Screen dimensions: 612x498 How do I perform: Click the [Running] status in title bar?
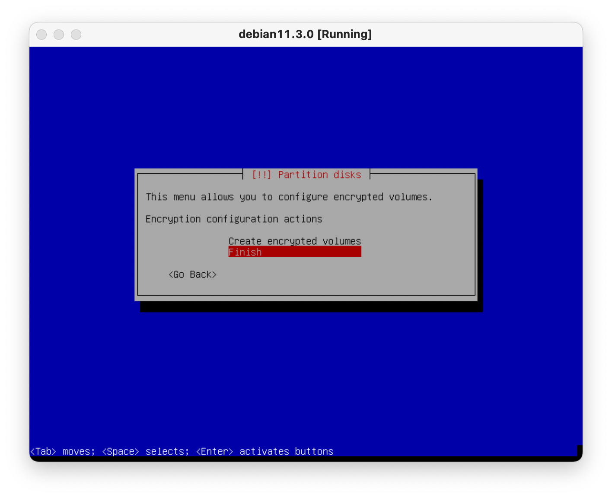pyautogui.click(x=344, y=34)
